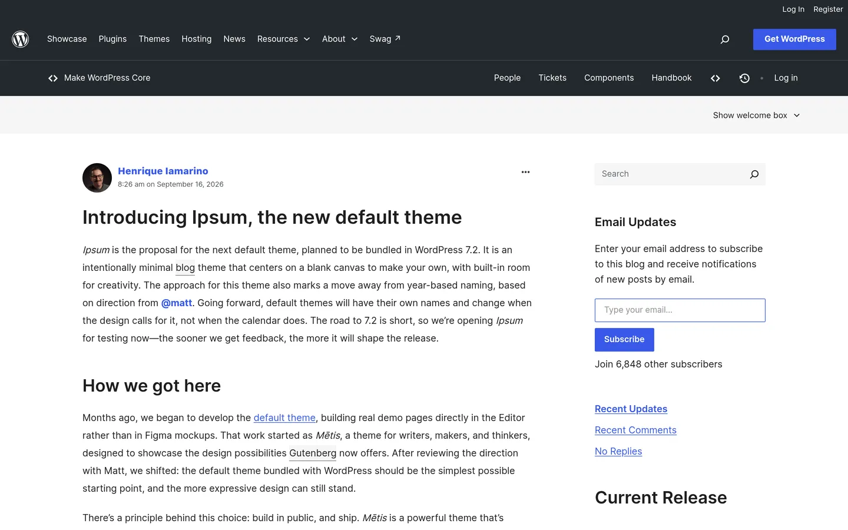Follow the @matt mention link
848x530 pixels.
point(177,303)
